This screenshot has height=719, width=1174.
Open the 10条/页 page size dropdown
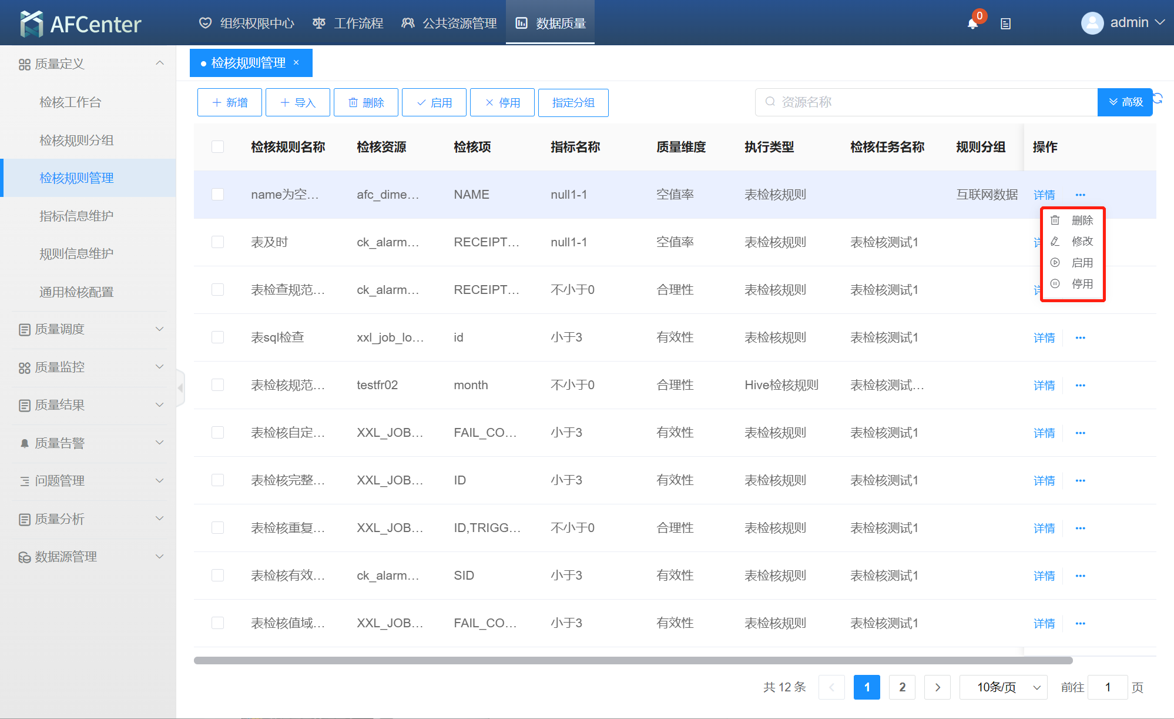(x=1003, y=687)
